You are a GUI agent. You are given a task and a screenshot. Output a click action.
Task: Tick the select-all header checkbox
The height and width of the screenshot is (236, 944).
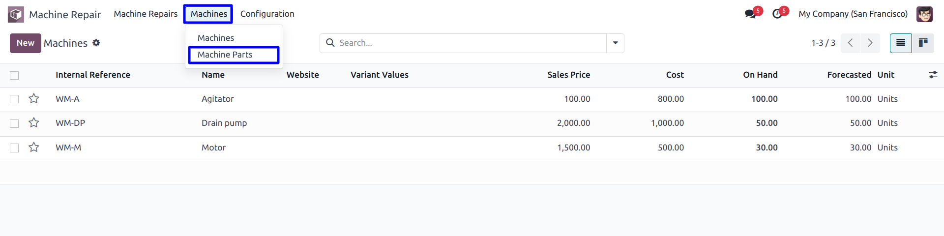(x=14, y=75)
